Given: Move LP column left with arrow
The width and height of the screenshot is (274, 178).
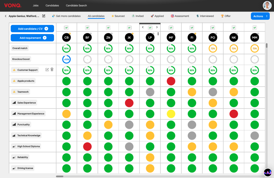Looking at the screenshot, I should click(x=143, y=27).
